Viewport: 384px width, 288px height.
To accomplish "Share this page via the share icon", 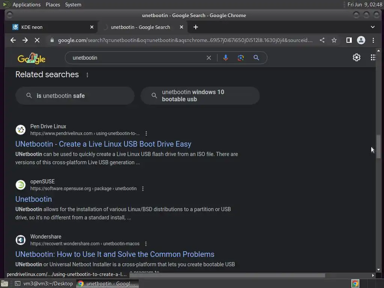I will point(322,40).
